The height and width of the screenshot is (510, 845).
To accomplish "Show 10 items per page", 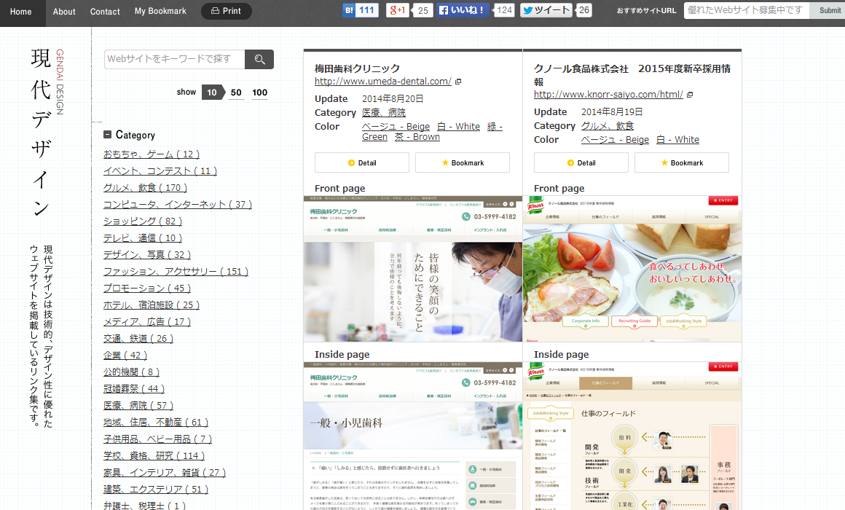I will [213, 93].
